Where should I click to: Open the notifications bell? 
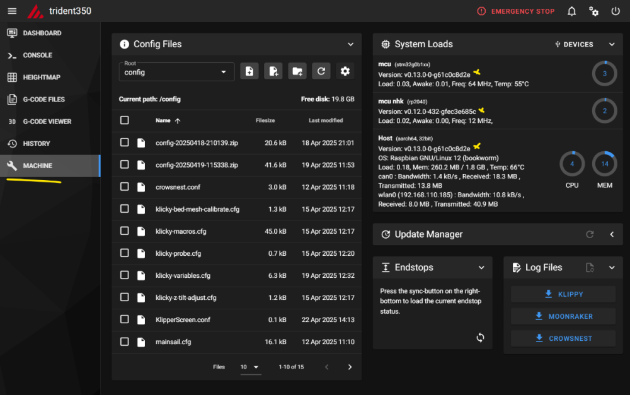tap(572, 11)
